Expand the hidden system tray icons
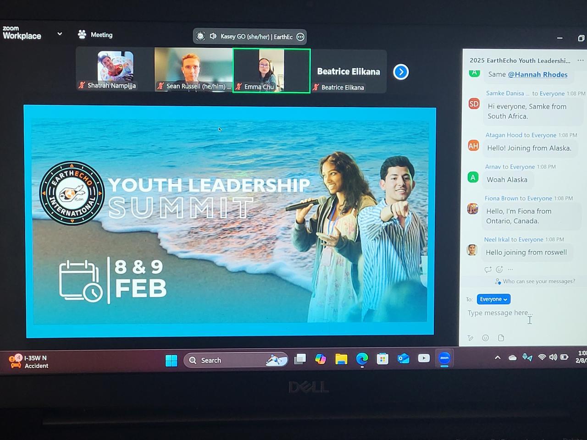Screen dimensions: 587x440 click(498, 357)
